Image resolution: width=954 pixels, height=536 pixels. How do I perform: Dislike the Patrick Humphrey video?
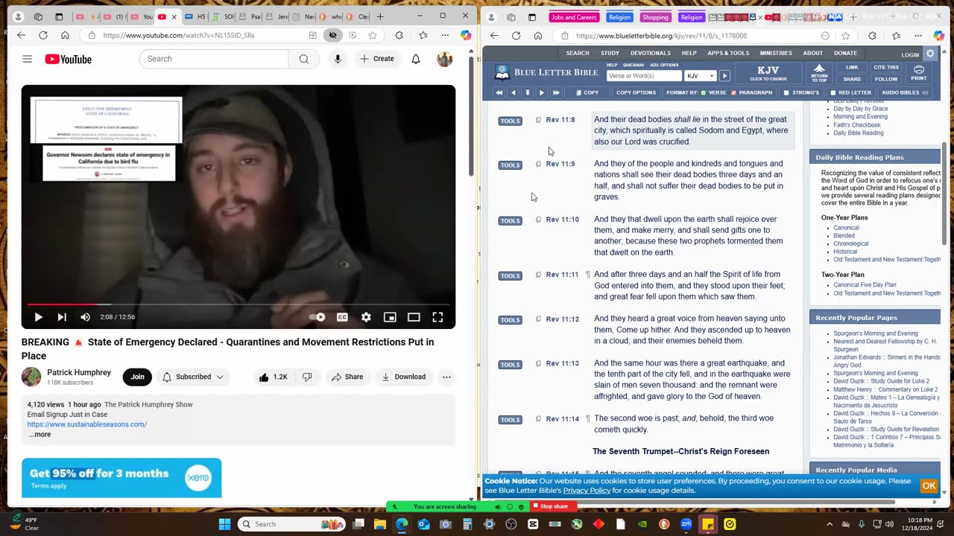point(307,377)
